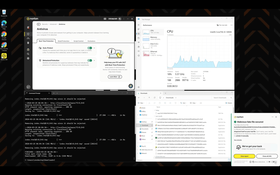Select Real-Time Protection tab

46,41
